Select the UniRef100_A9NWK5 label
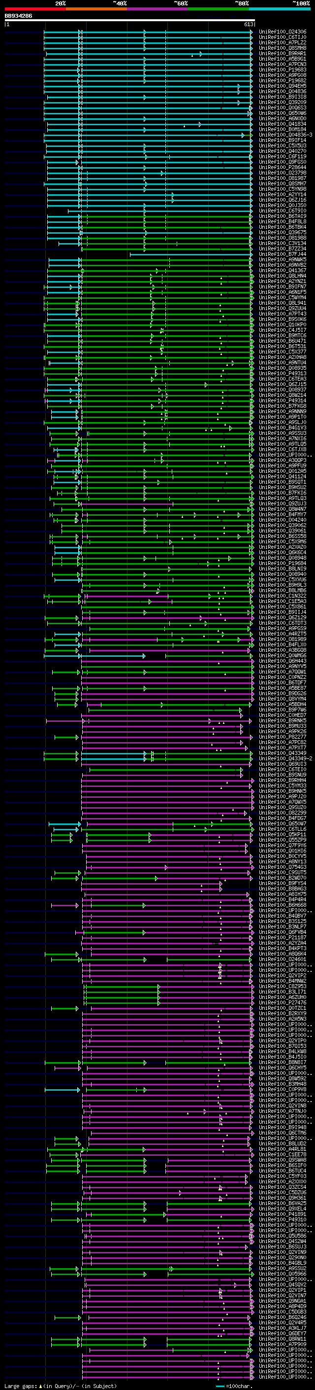 (283, 259)
